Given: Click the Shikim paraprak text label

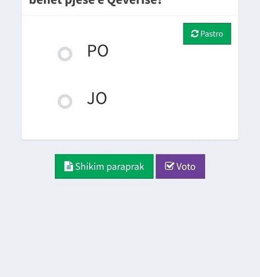Looking at the screenshot, I should point(110,167).
